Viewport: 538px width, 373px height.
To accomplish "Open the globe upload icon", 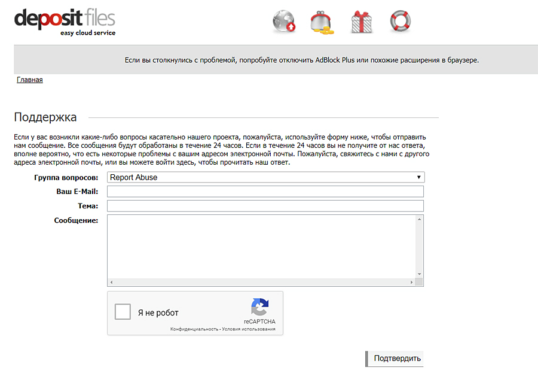I will tap(284, 22).
